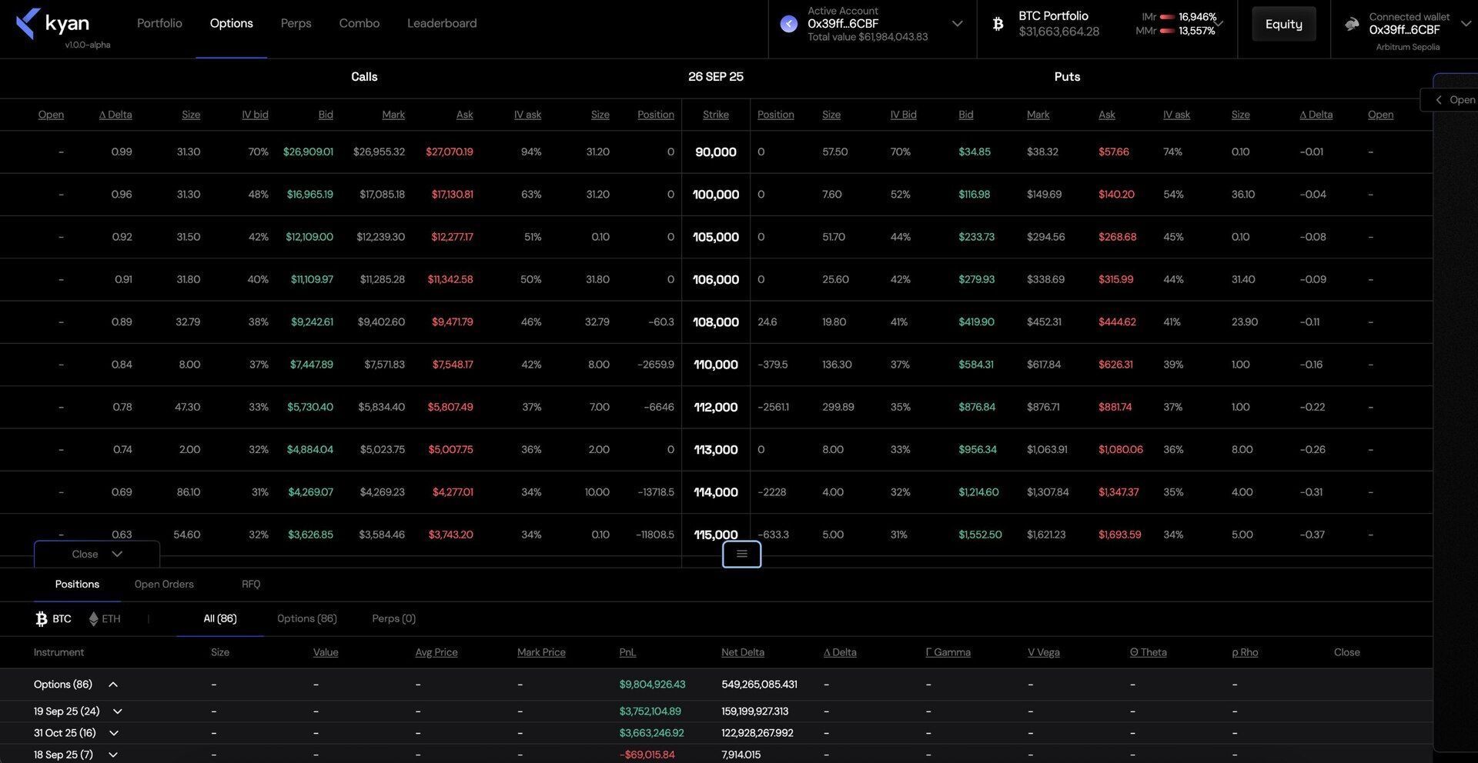The width and height of the screenshot is (1478, 763).
Task: Select the Perps (0) filter tab
Action: 394,618
